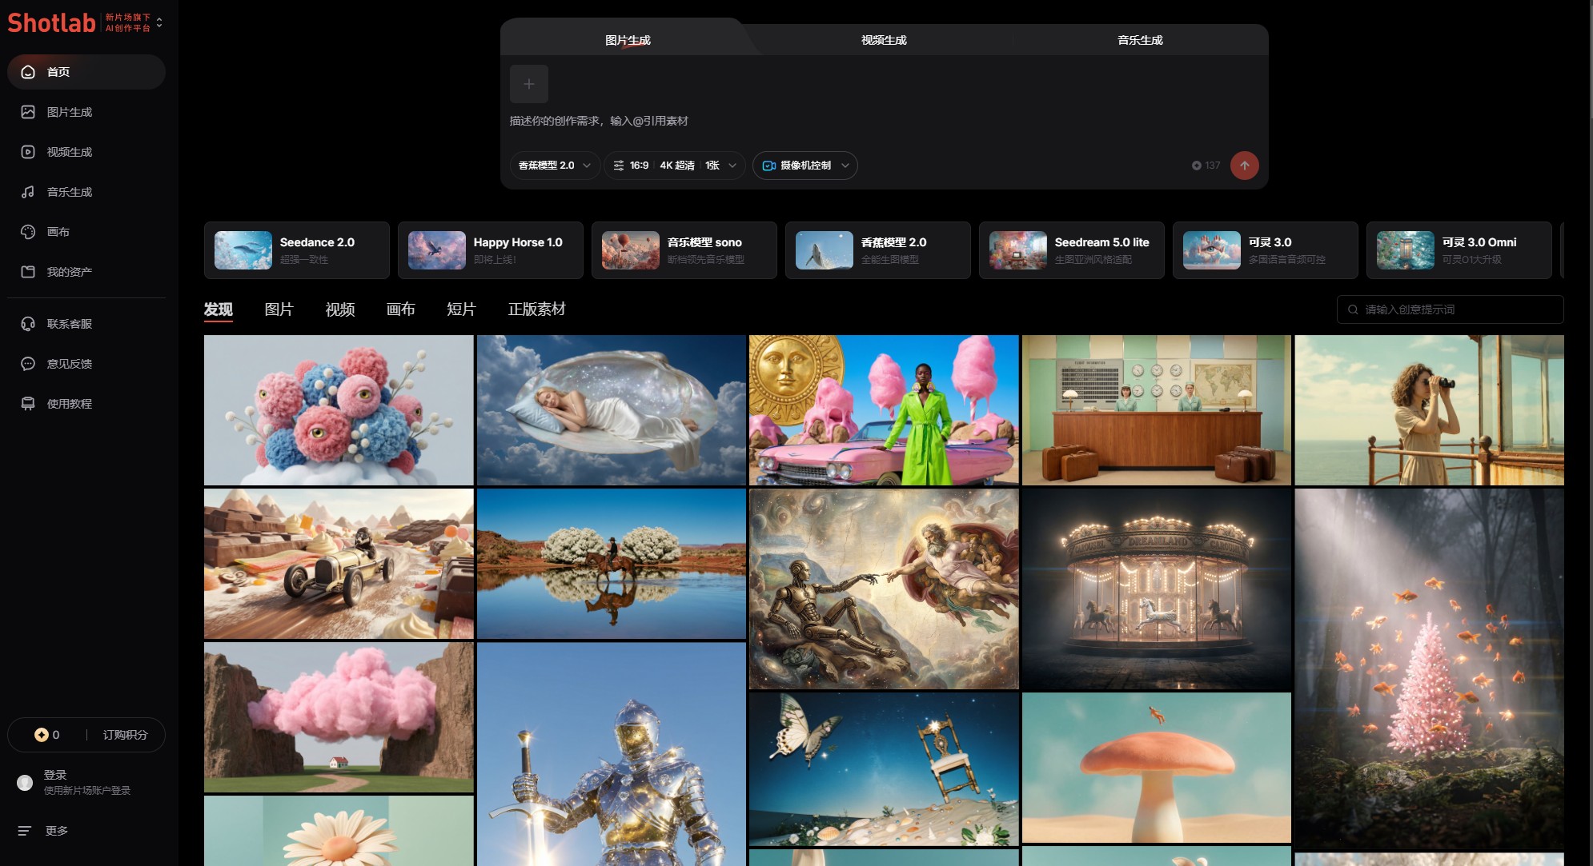Click the plus button to add reference material
The width and height of the screenshot is (1593, 866).
[528, 84]
